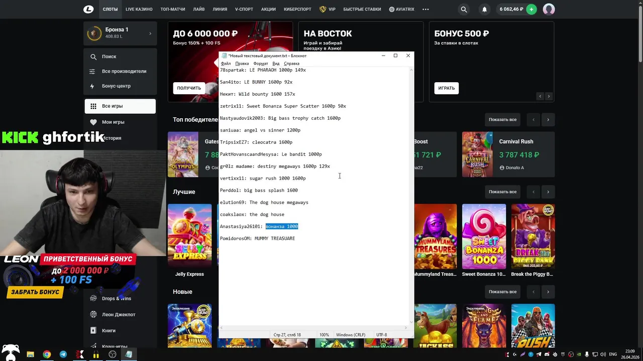Click the Бронза 1 level badge icon
Image resolution: width=643 pixels, height=361 pixels.
point(94,33)
